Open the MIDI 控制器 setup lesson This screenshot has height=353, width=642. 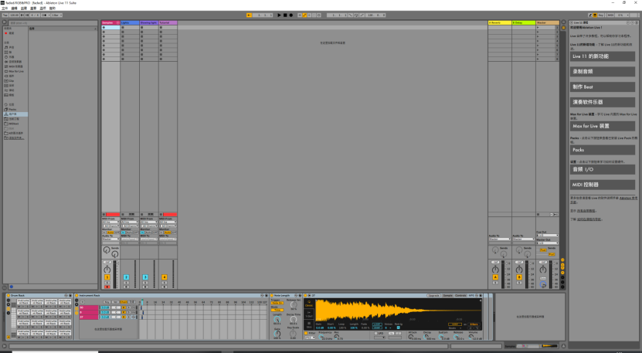coord(603,185)
